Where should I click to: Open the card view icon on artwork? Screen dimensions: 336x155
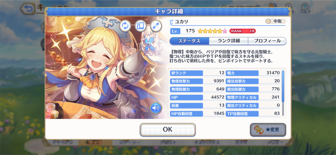click(140, 26)
